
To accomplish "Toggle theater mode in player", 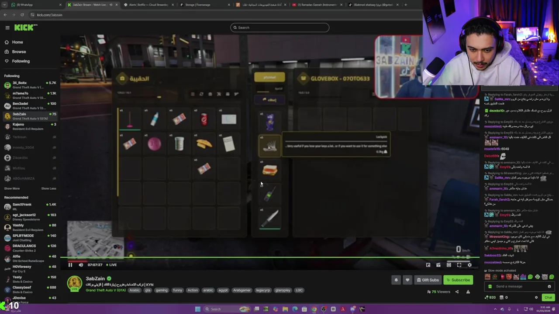I will [x=449, y=265].
